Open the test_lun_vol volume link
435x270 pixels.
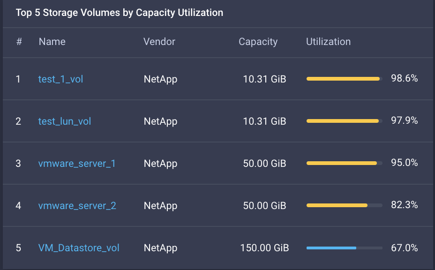coord(65,121)
